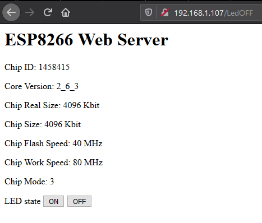Click the Chip Size: 4096 Kbit line
Image resolution: width=262 pixels, height=223 pixels.
(x=43, y=124)
